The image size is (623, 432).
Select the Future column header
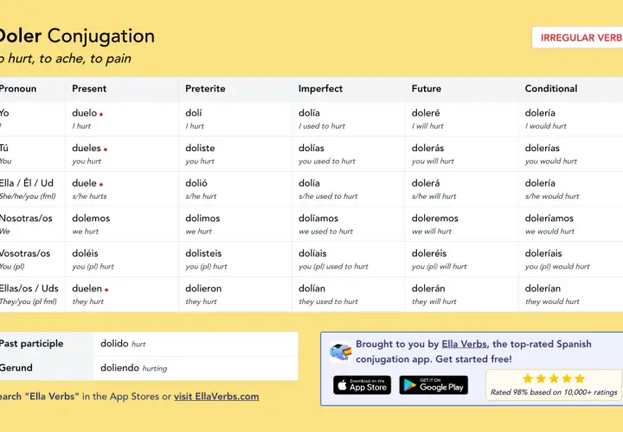427,88
